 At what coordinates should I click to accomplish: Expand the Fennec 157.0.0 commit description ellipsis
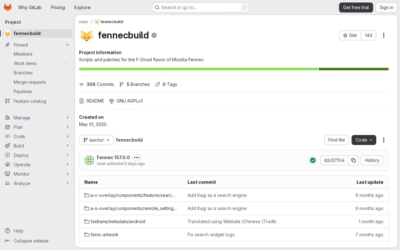(x=137, y=157)
